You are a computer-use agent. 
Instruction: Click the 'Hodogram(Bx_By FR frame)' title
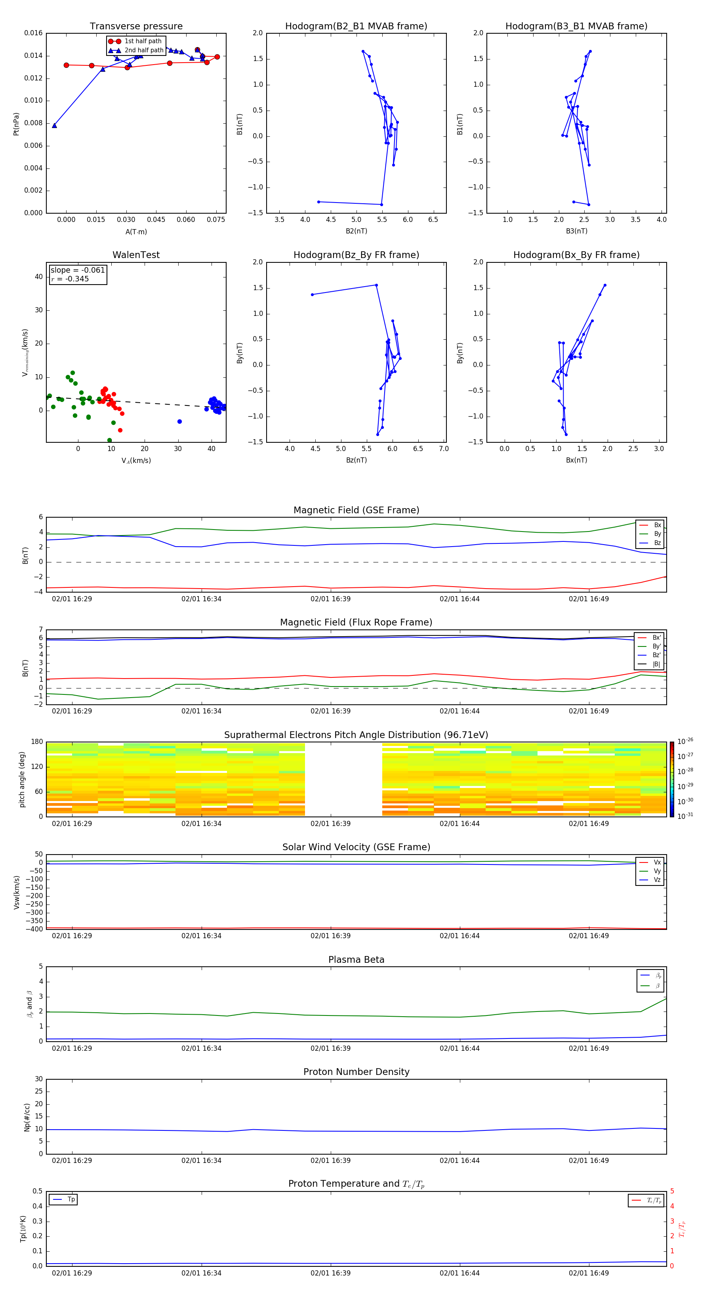[x=576, y=255]
